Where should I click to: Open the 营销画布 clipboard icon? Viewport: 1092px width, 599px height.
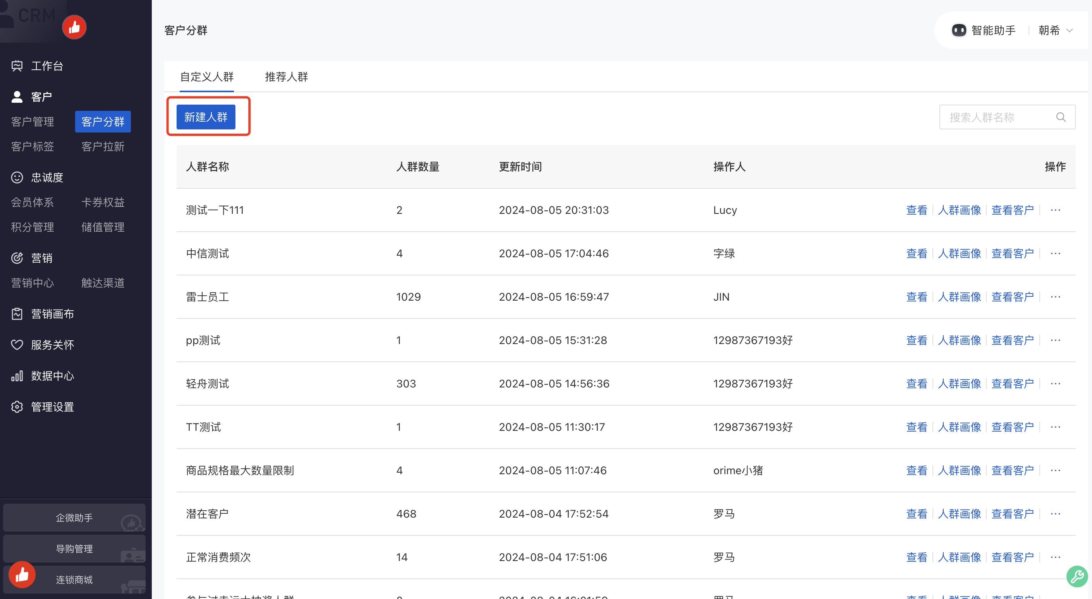(x=17, y=314)
